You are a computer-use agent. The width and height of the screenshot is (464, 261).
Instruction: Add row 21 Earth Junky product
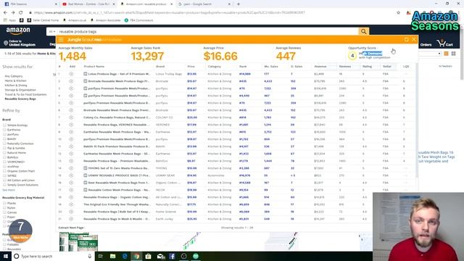[x=71, y=219]
